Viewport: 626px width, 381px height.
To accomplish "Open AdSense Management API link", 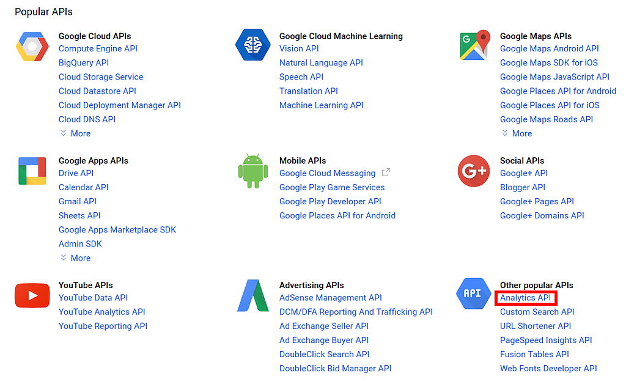I will click(330, 298).
